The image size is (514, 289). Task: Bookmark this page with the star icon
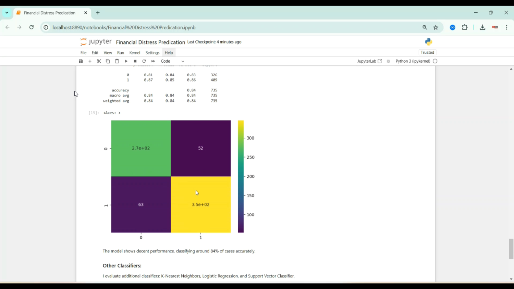point(436,27)
